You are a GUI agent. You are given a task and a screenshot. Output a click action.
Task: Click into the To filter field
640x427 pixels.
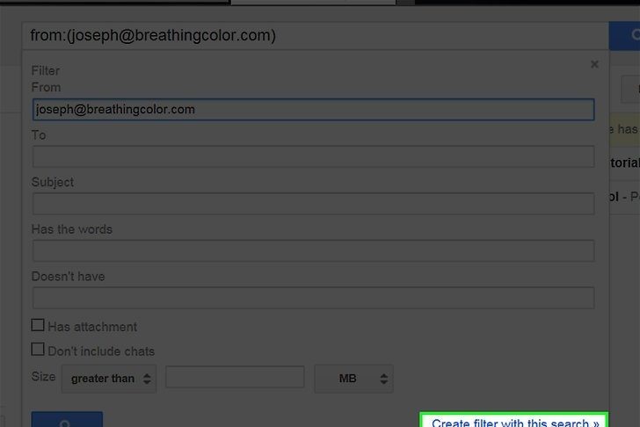click(x=313, y=156)
